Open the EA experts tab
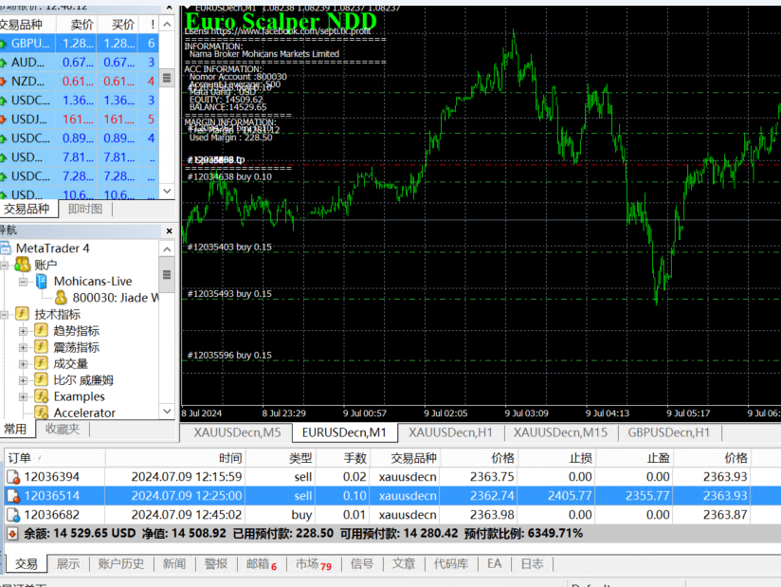Screen dimensions: 781x587 pos(494,563)
